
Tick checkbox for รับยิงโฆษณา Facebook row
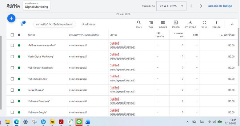12,68
